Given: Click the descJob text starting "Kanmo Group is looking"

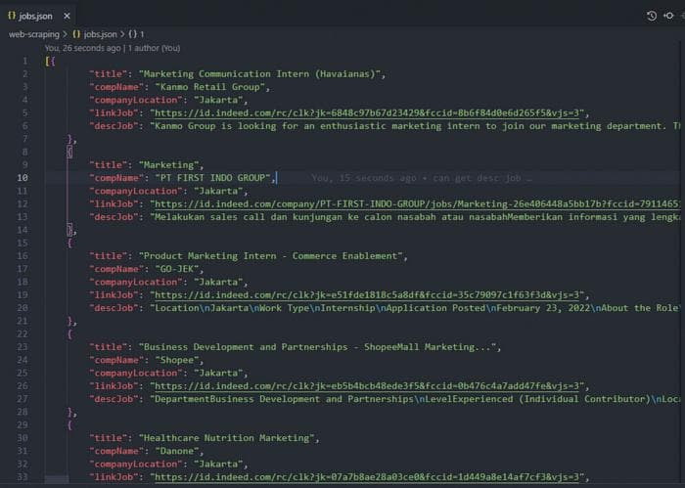Looking at the screenshot, I should tap(415, 126).
